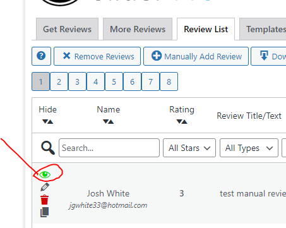Click the Review Title/Text column header
The height and width of the screenshot is (228, 286).
click(x=249, y=116)
